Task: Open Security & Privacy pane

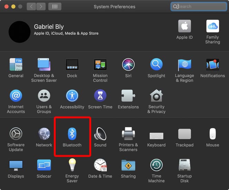Action: [156, 96]
